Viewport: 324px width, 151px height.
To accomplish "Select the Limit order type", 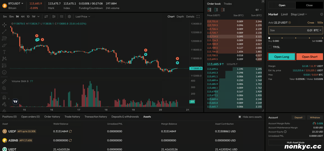I will pos(284,15).
